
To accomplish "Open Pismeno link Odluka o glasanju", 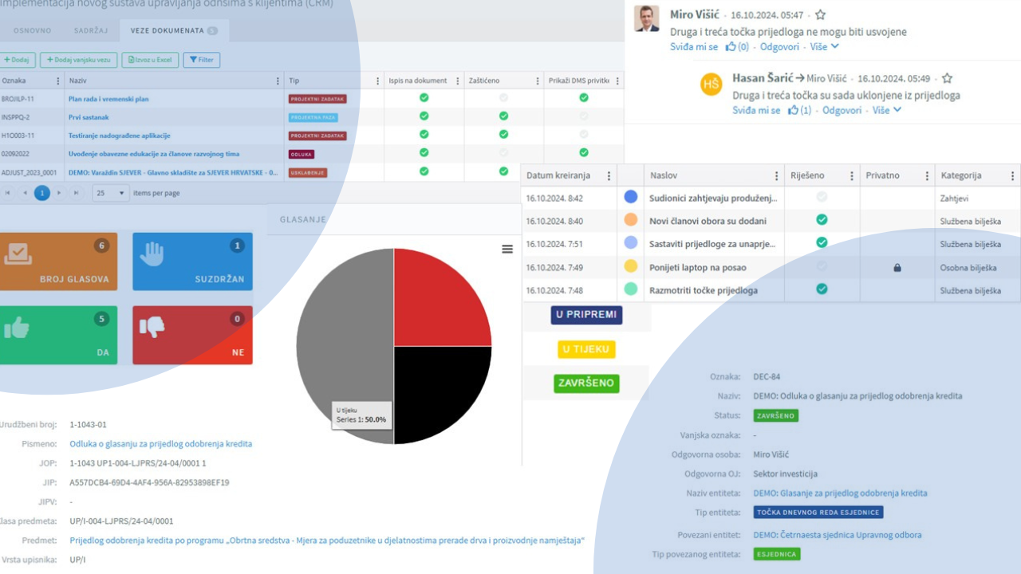I will (x=161, y=444).
